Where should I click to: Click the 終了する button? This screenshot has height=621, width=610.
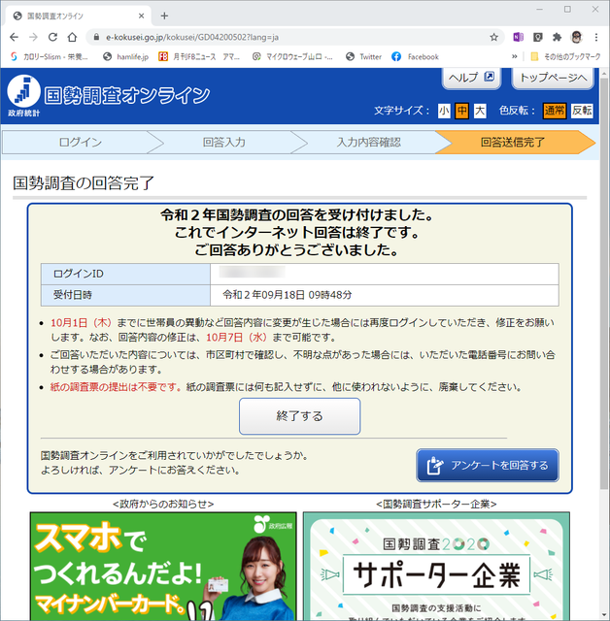pos(299,416)
